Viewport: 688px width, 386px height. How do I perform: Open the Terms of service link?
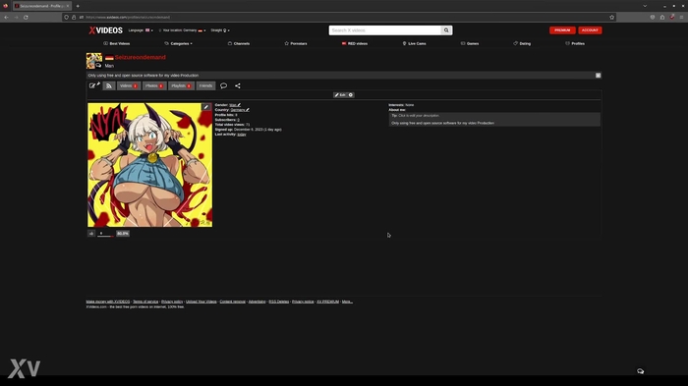pyautogui.click(x=145, y=302)
